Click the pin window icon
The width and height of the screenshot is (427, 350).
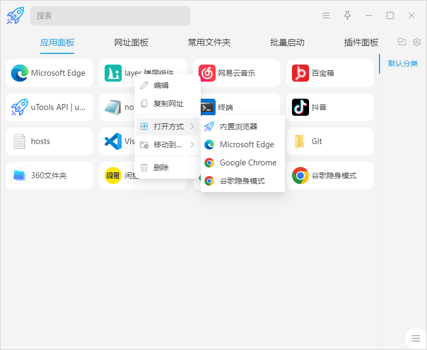tap(347, 15)
